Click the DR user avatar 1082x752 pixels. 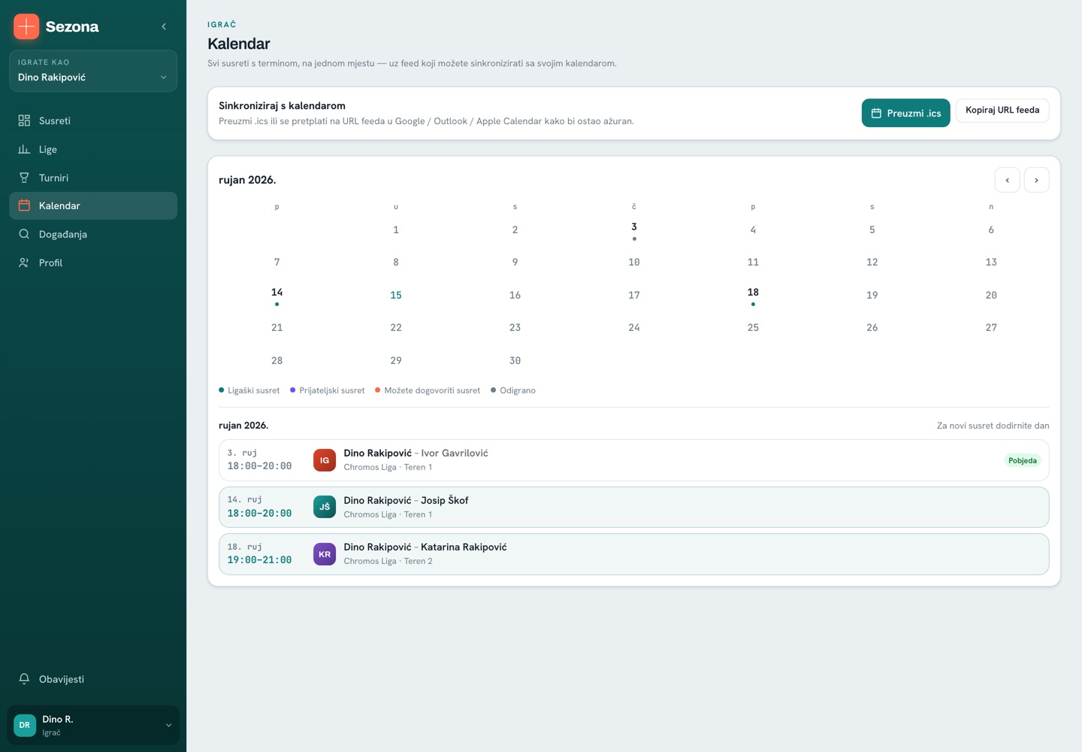25,725
